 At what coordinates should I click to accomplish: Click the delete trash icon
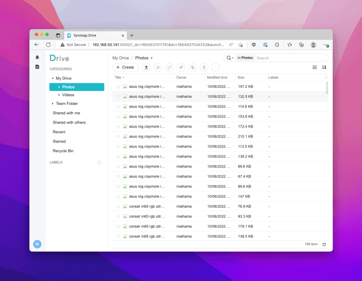point(204,67)
